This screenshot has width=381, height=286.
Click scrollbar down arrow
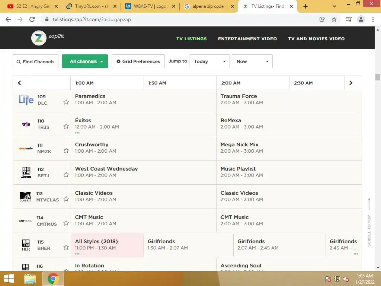pyautogui.click(x=378, y=268)
